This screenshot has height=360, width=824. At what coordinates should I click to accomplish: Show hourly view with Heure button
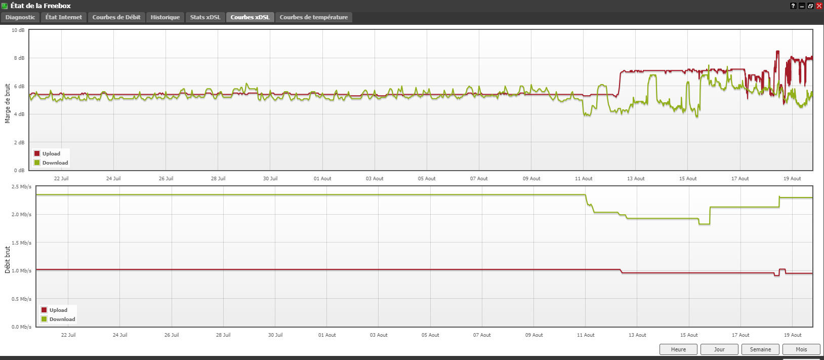coord(678,349)
